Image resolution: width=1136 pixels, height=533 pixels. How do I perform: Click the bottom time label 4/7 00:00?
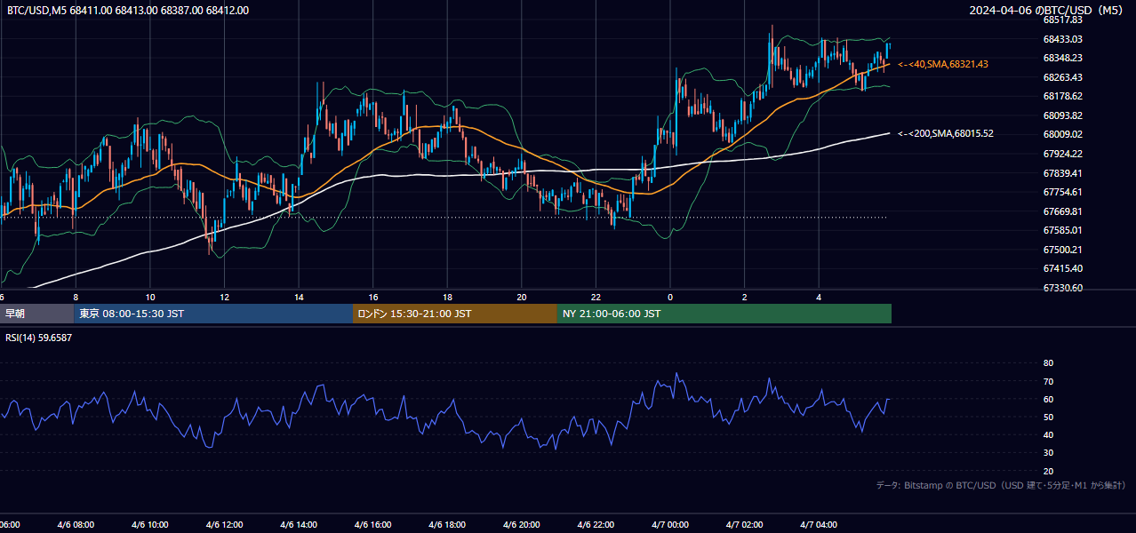pos(670,525)
